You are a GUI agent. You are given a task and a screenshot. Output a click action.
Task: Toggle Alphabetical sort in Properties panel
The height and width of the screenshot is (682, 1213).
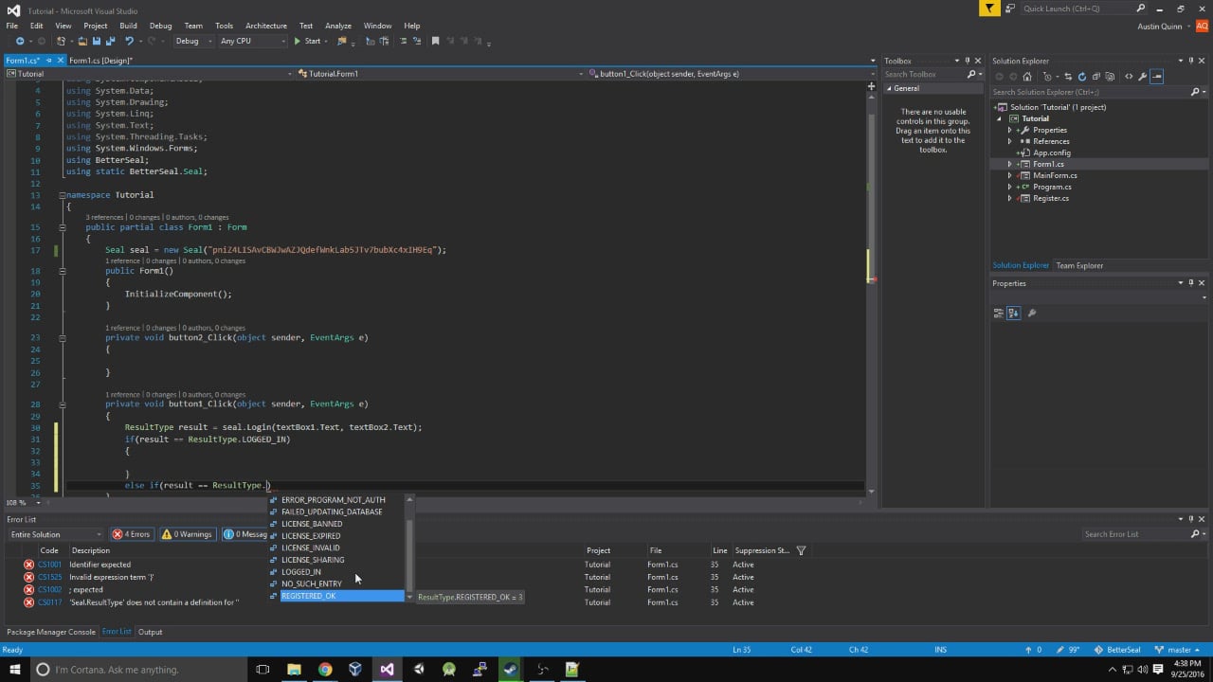point(1013,313)
